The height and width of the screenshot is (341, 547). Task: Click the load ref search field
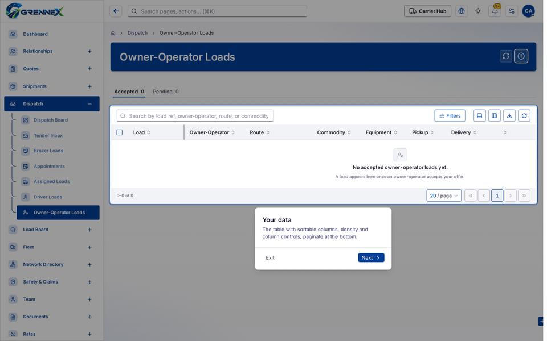195,116
